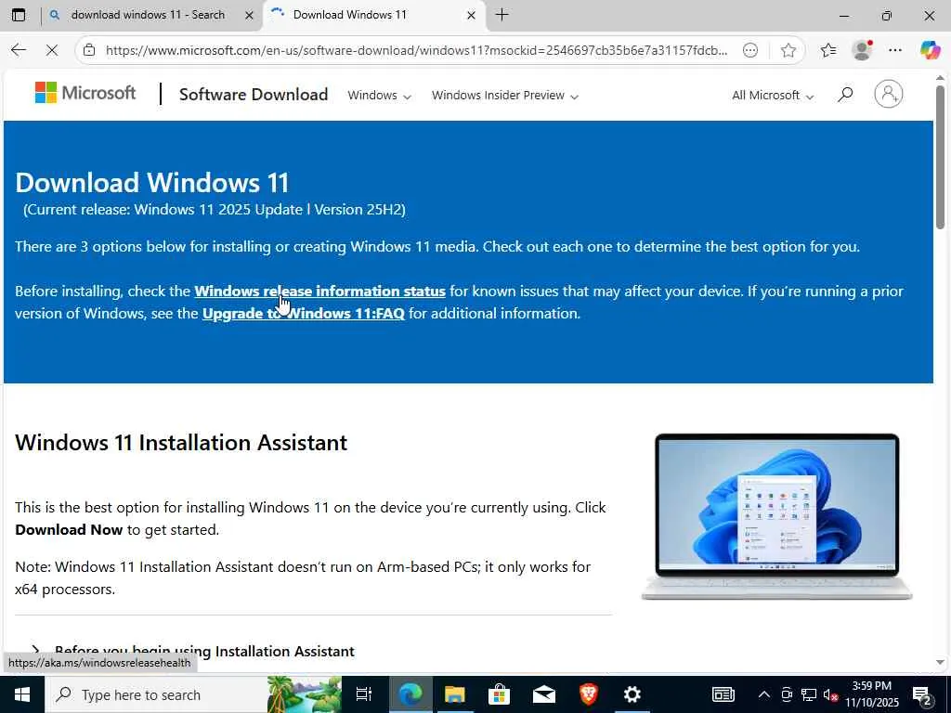Click the Current release Version 25H2 text

point(215,210)
